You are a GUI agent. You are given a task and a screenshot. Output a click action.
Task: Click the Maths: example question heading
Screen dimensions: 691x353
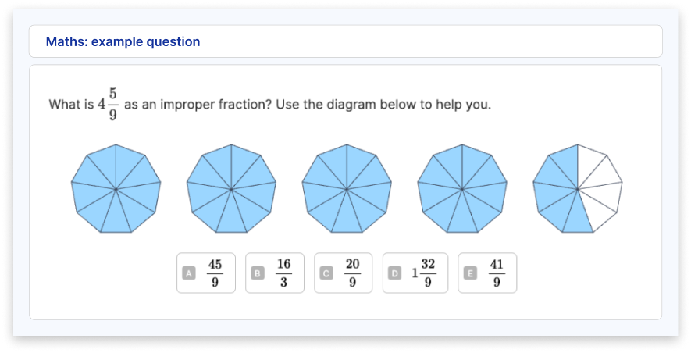point(123,41)
